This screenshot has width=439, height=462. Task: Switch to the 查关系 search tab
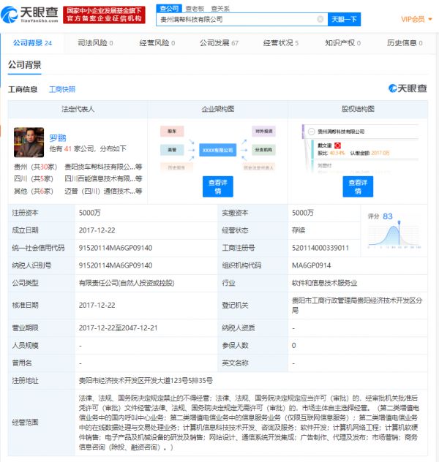219,8
